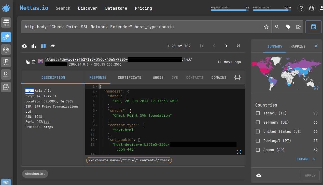Open DNS search sidebar icon
The image size is (323, 185).
coord(6,49)
